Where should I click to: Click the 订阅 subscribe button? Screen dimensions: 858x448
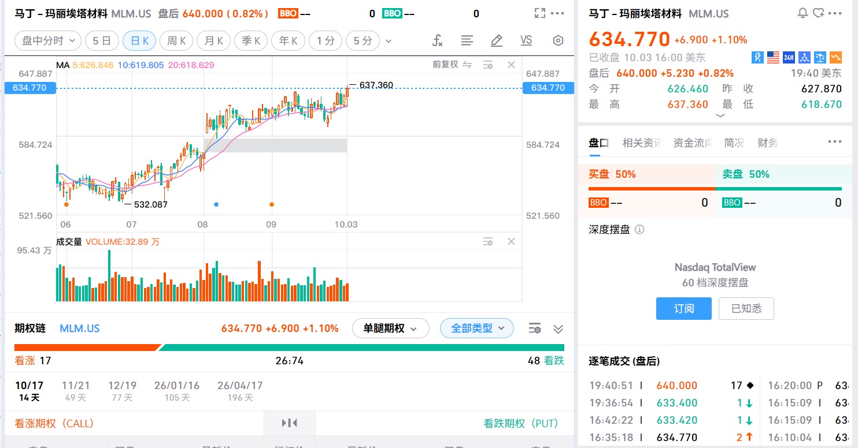(x=683, y=309)
